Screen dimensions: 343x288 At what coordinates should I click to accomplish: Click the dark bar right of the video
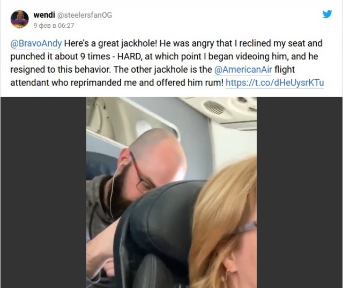(x=300, y=192)
